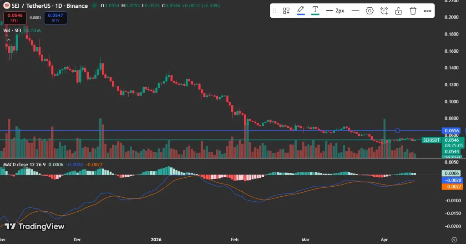Click the 08:25:05 countdown label

point(454,146)
